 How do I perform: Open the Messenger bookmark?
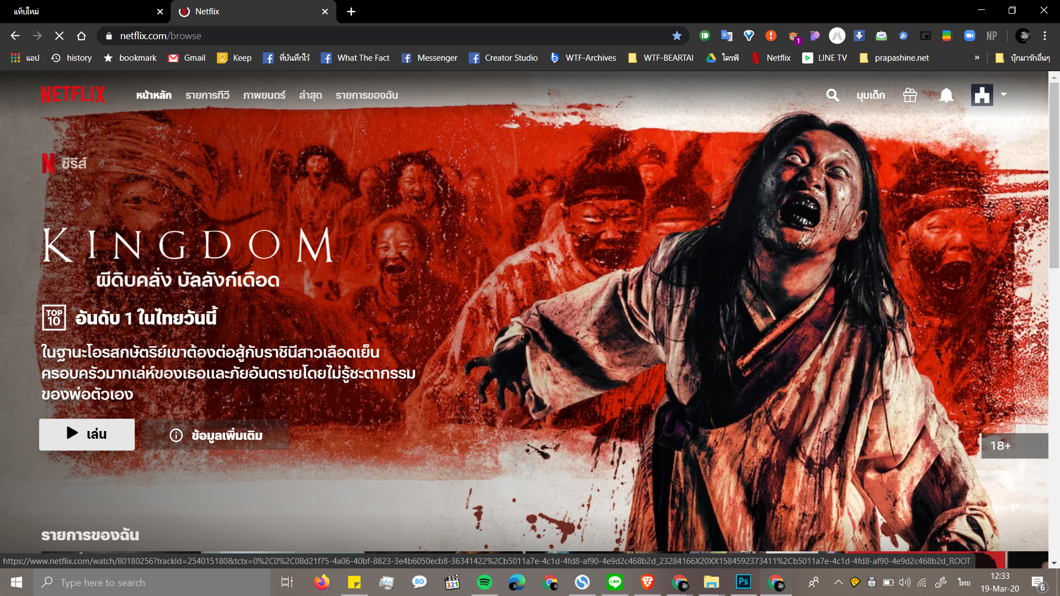[429, 58]
